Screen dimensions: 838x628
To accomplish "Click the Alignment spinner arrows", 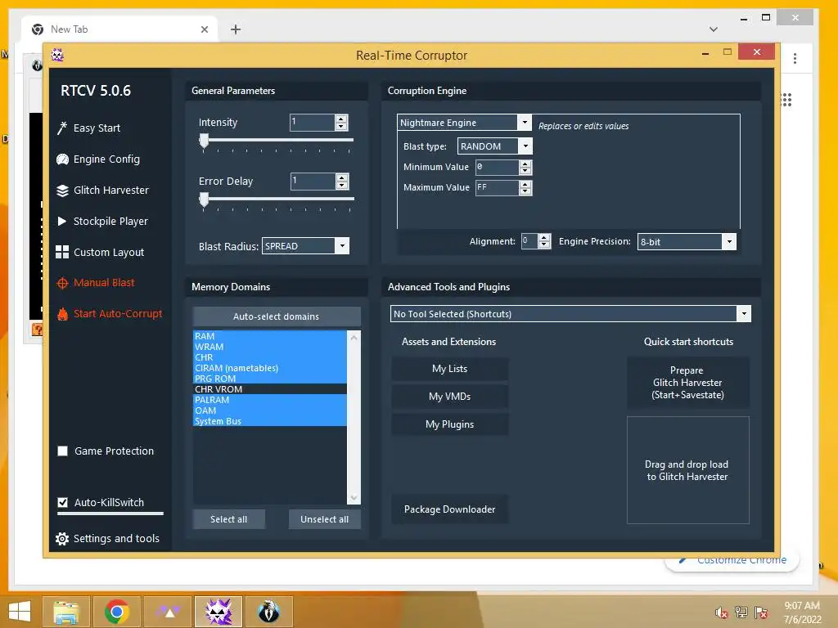I will 544,241.
